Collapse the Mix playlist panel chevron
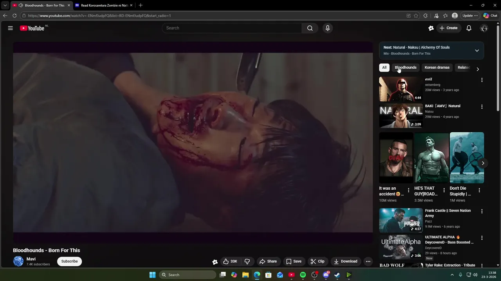 pos(477,50)
